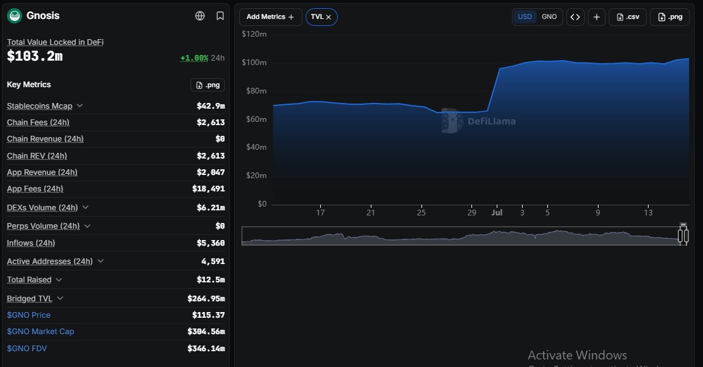Image resolution: width=703 pixels, height=367 pixels.
Task: Expand the Stablecoins Mcap row
Action: click(80, 105)
